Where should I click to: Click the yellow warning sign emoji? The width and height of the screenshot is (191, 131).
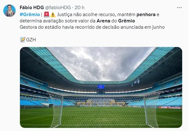53,15
